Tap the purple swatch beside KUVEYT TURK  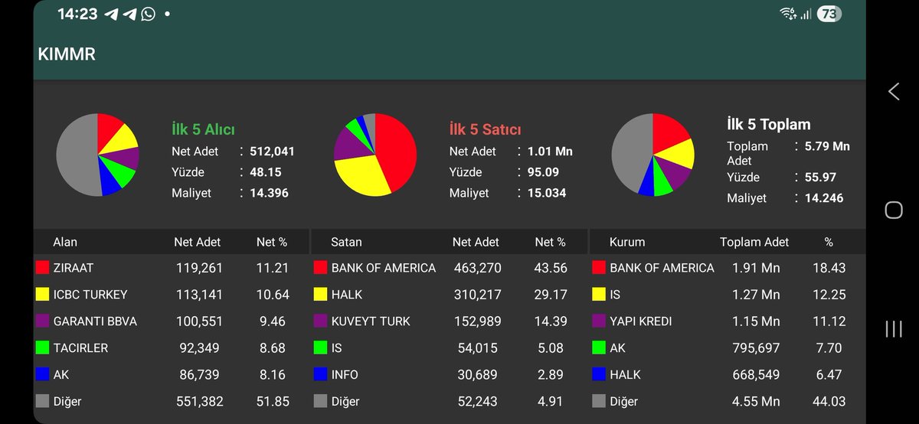(x=320, y=321)
